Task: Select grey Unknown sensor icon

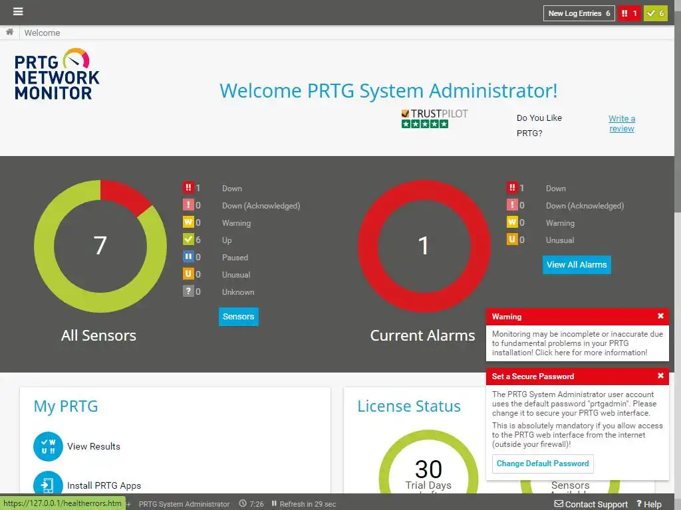Action: tap(188, 292)
